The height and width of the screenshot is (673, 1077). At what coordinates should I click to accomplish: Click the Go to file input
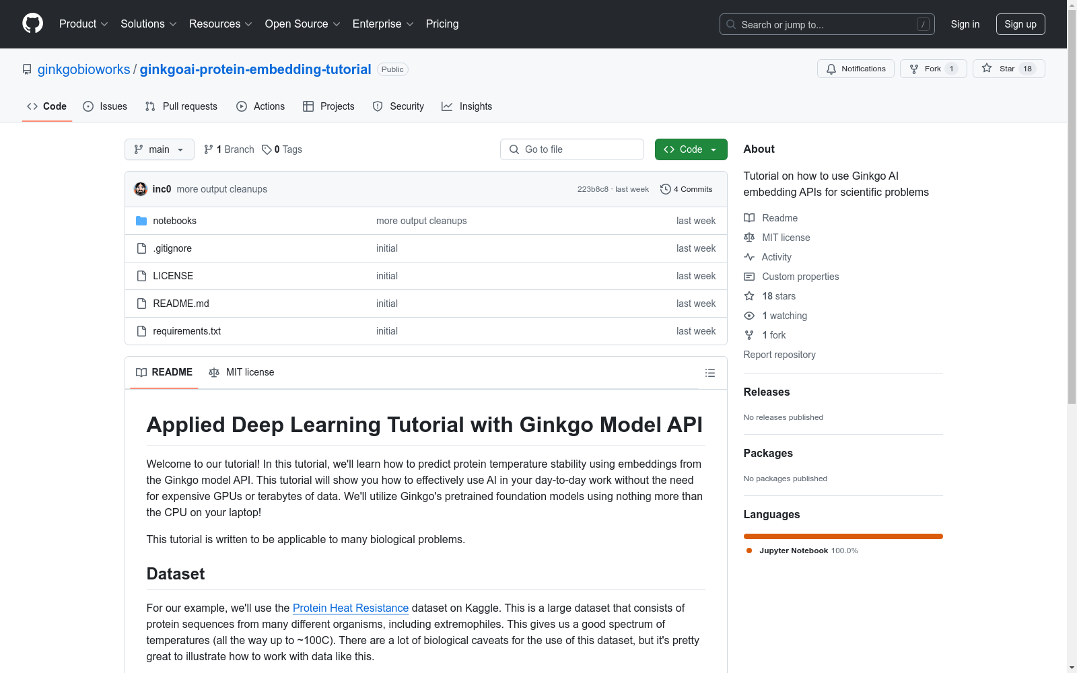click(x=572, y=149)
